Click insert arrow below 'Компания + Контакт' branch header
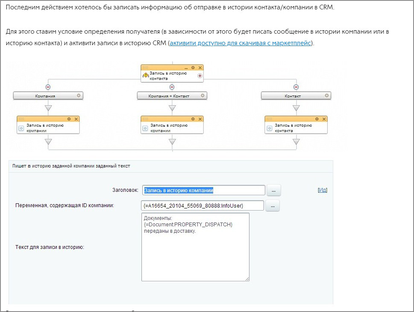 pos(172,108)
